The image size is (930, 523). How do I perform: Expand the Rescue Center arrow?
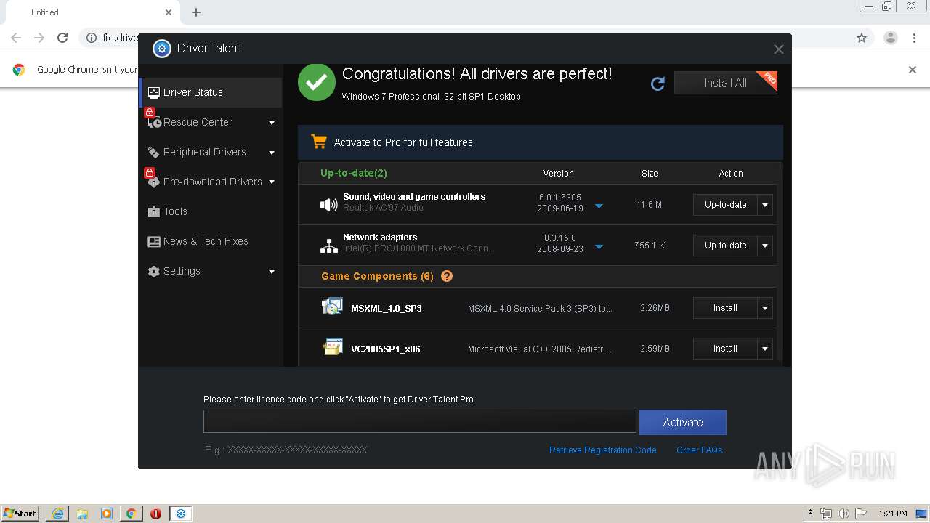point(272,123)
